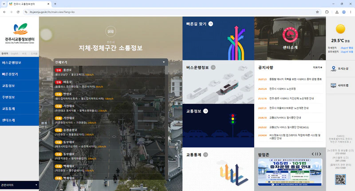
Task: Click the arrow icon beside 빠른길 찾기
Action: point(210,24)
